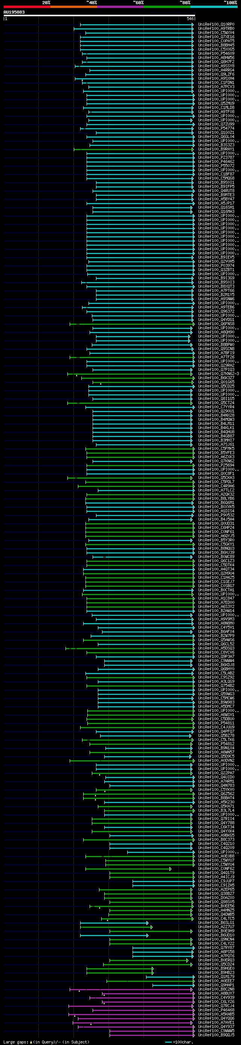The height and width of the screenshot is (1045, 241).
Task: Open hit UniRef100_Q5ZMU9
Action: coord(216,104)
